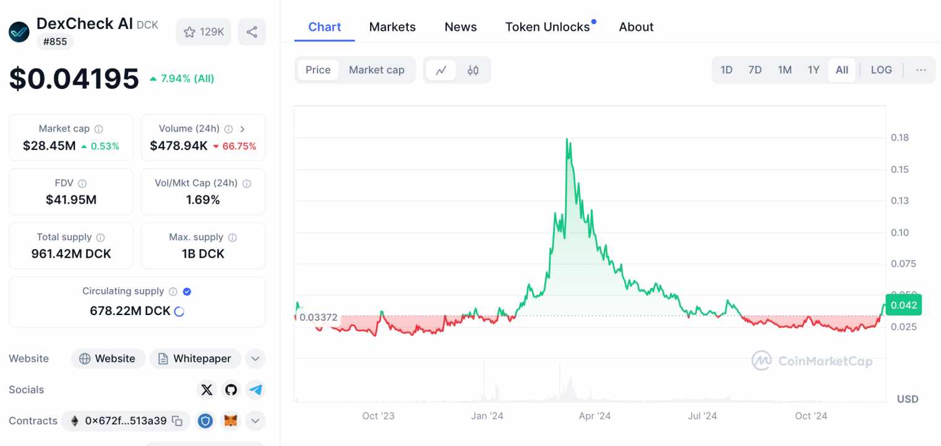Open the About tab
The width and height of the screenshot is (941, 446).
point(636,27)
